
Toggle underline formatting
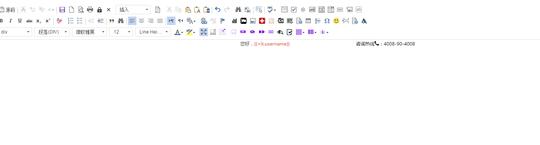tap(20, 21)
